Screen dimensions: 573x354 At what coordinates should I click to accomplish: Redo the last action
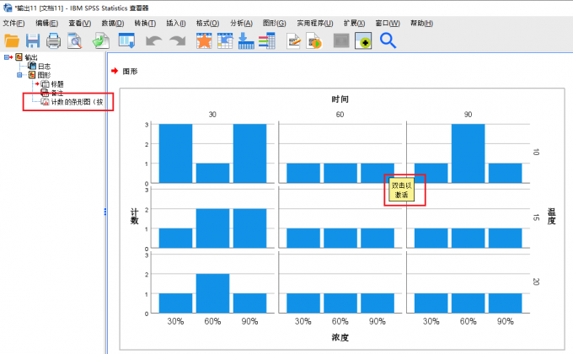pos(178,40)
